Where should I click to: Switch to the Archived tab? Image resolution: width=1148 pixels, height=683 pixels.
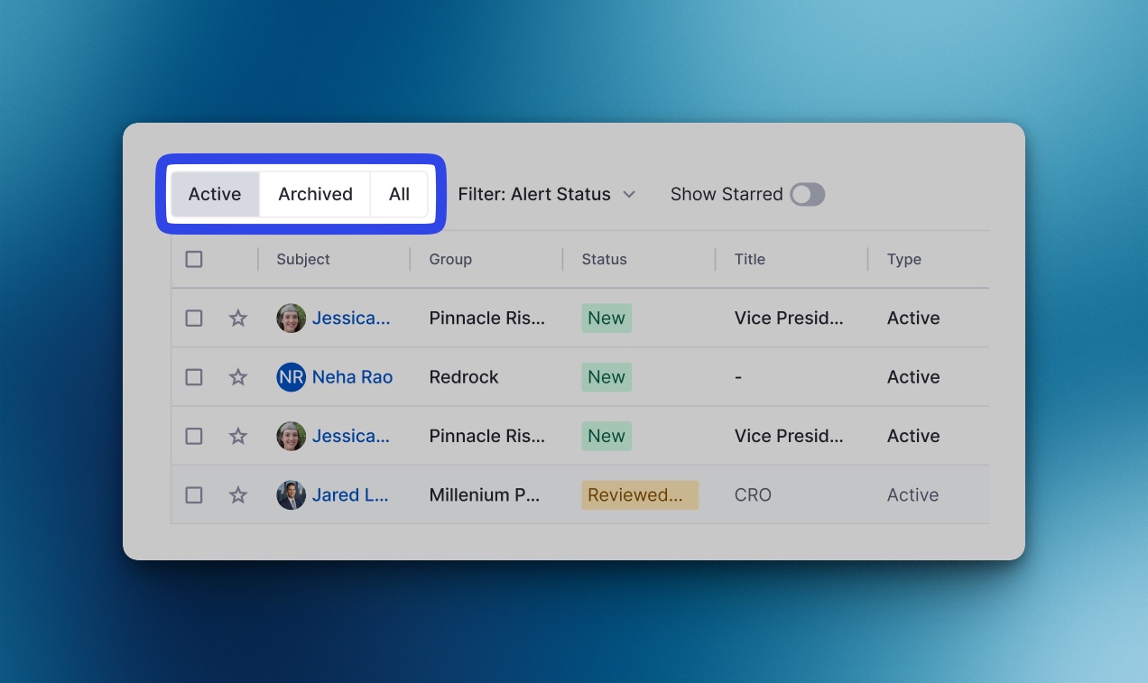(315, 195)
